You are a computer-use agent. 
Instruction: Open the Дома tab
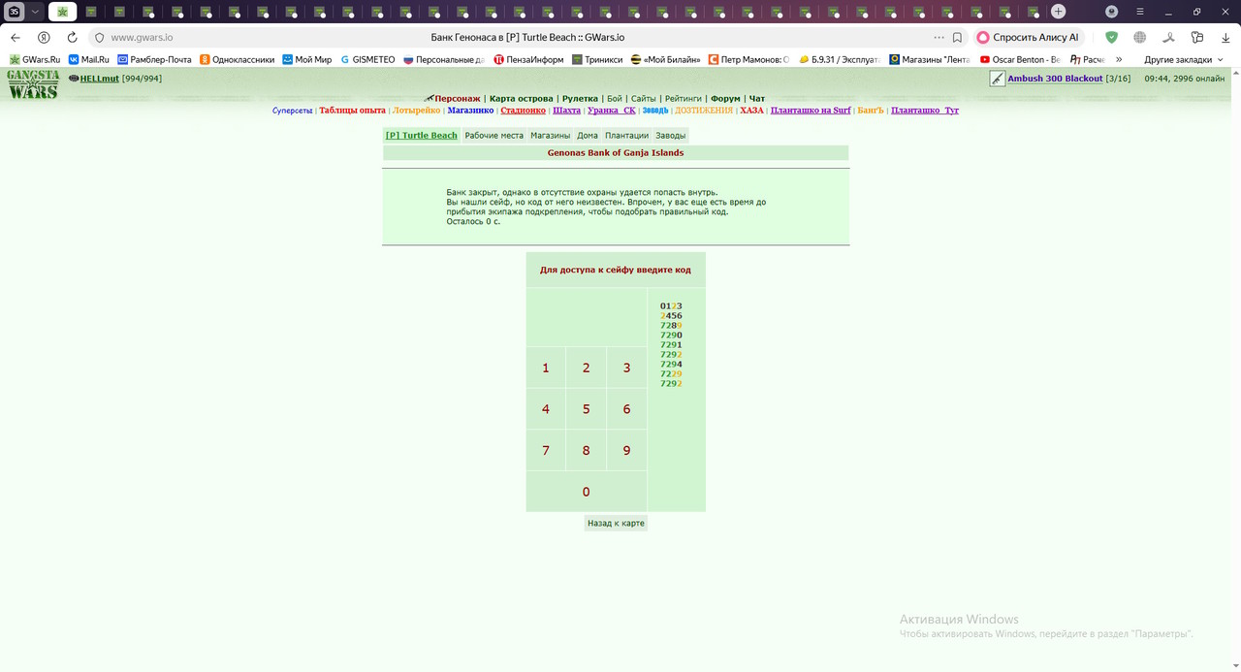[588, 136]
